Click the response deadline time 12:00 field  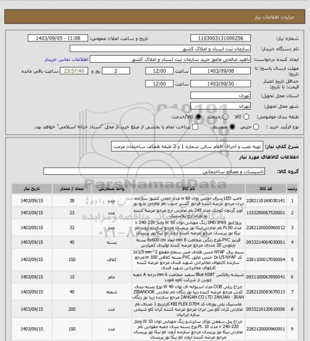(159, 71)
